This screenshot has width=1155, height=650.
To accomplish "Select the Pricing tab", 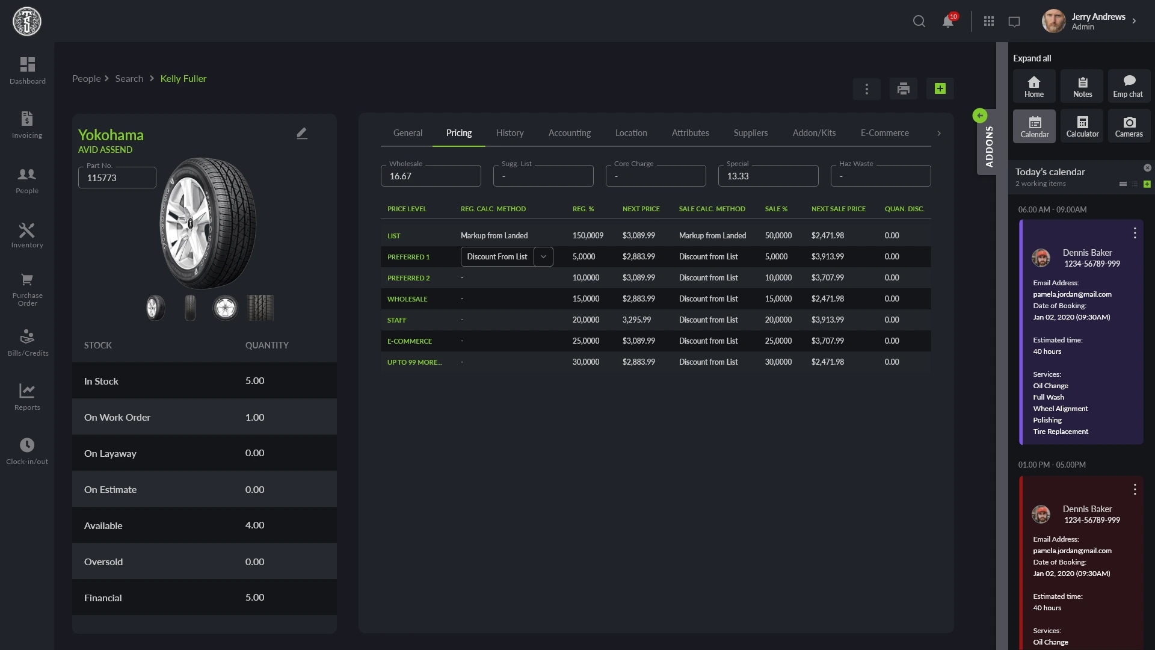I will pos(459,133).
